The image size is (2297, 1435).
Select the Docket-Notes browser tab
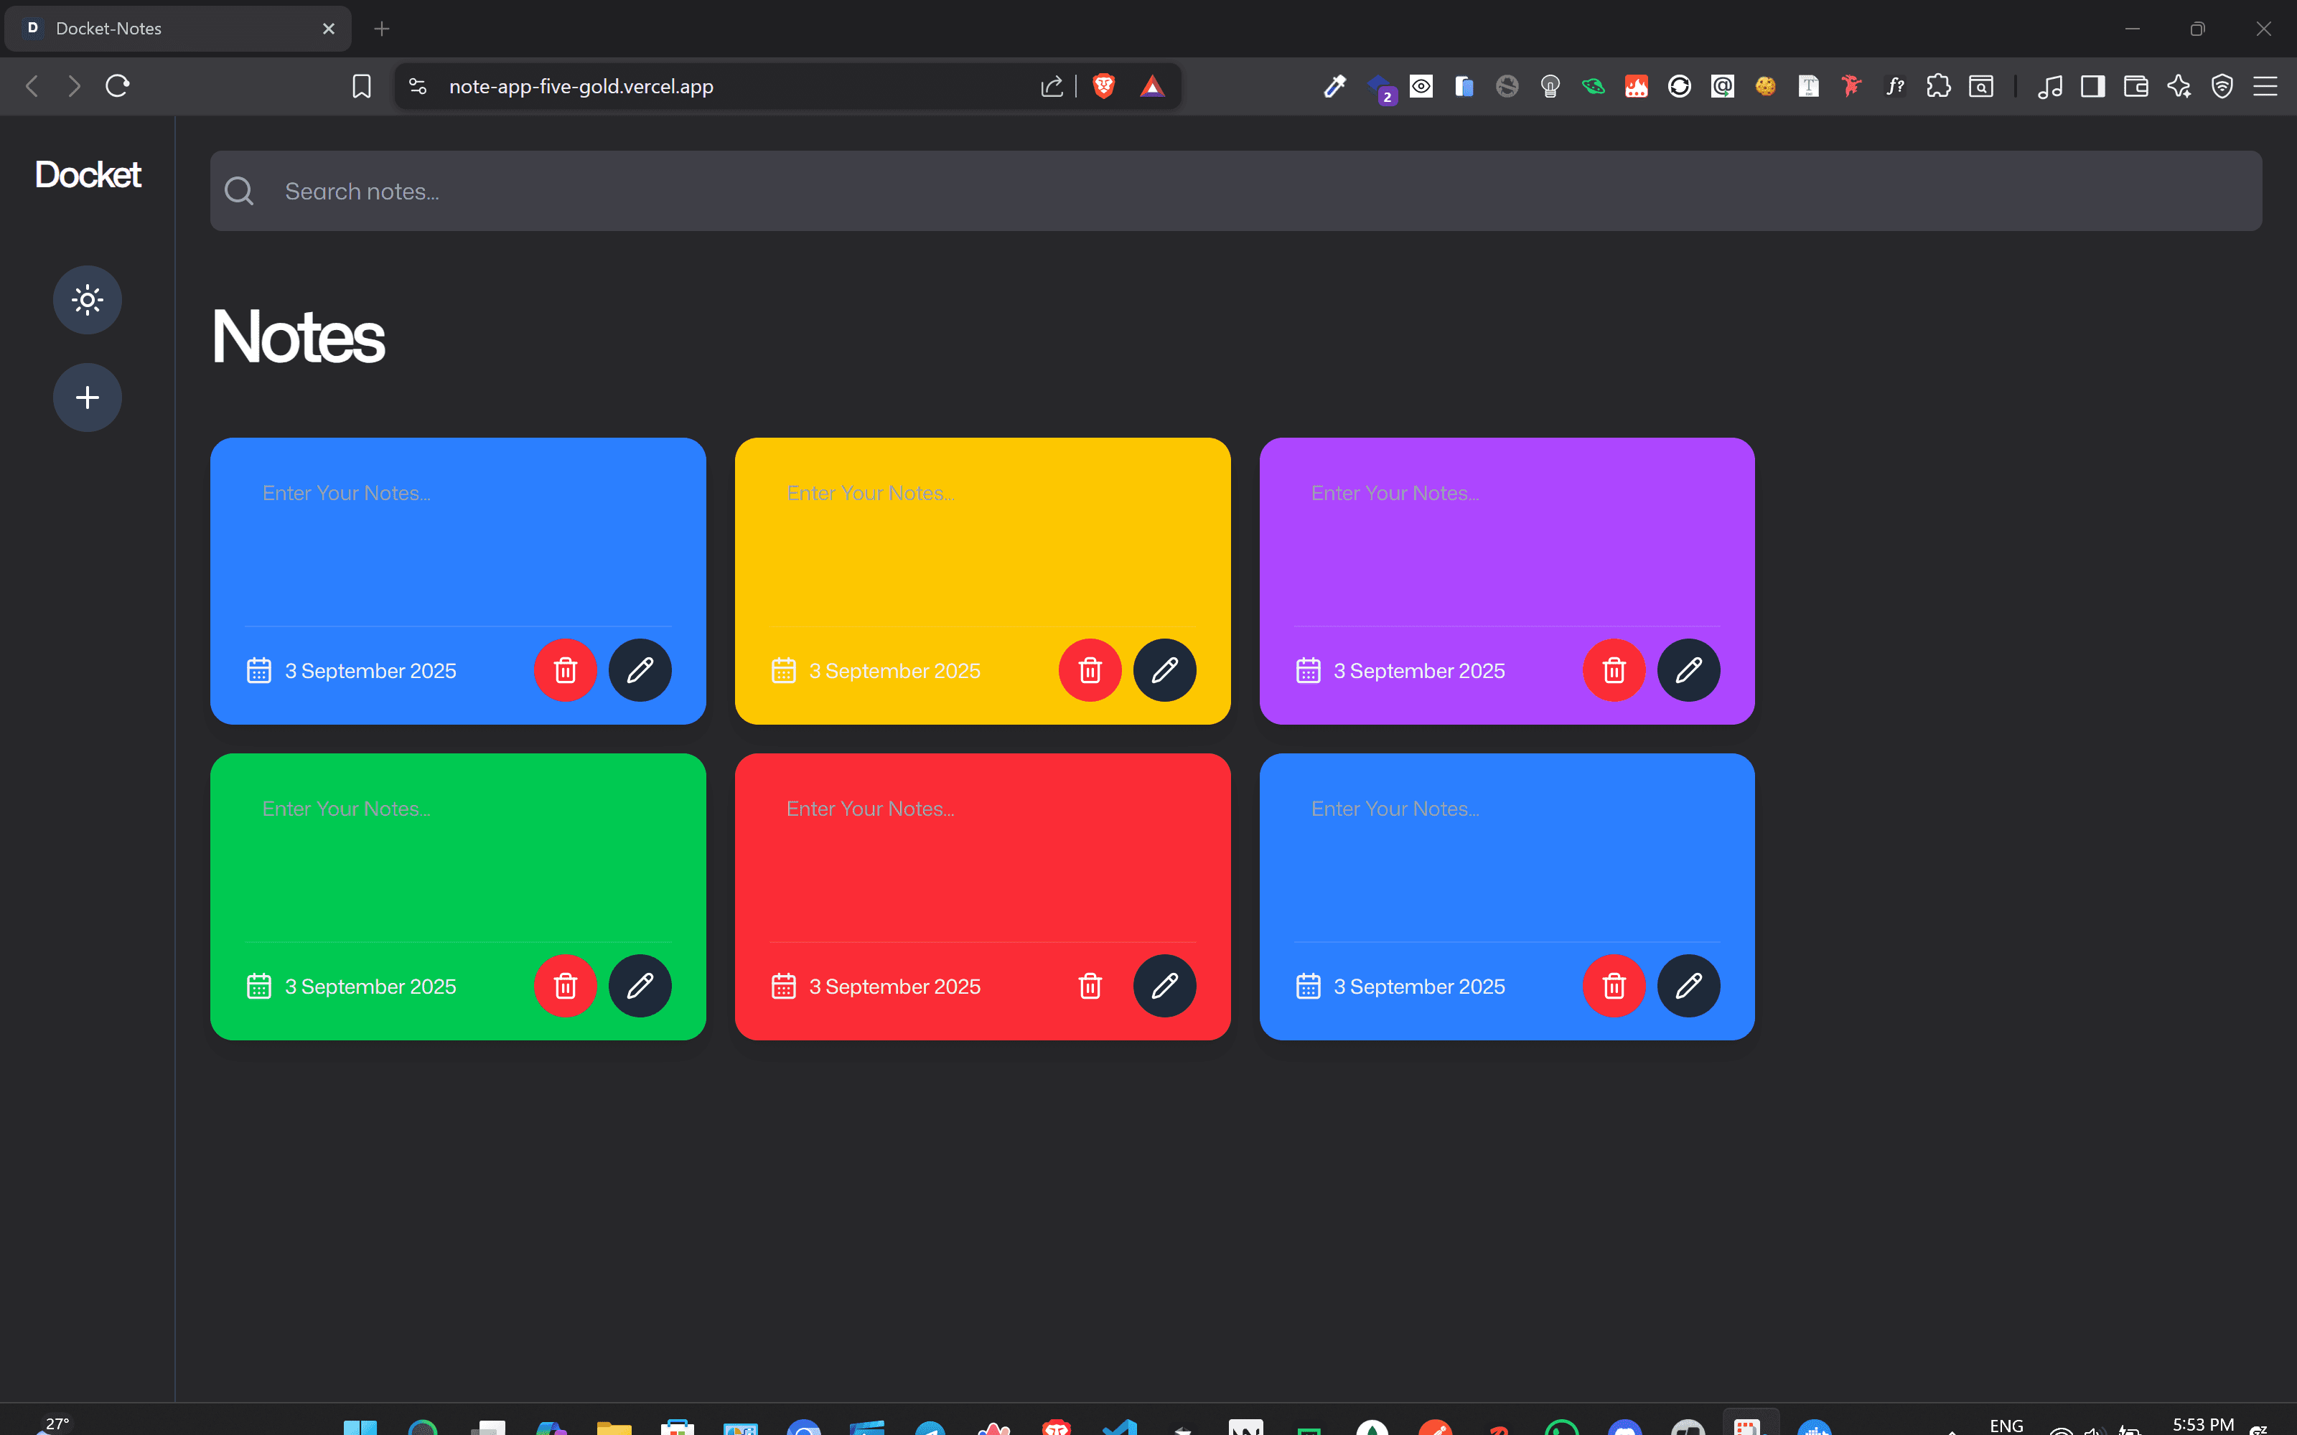[x=177, y=29]
